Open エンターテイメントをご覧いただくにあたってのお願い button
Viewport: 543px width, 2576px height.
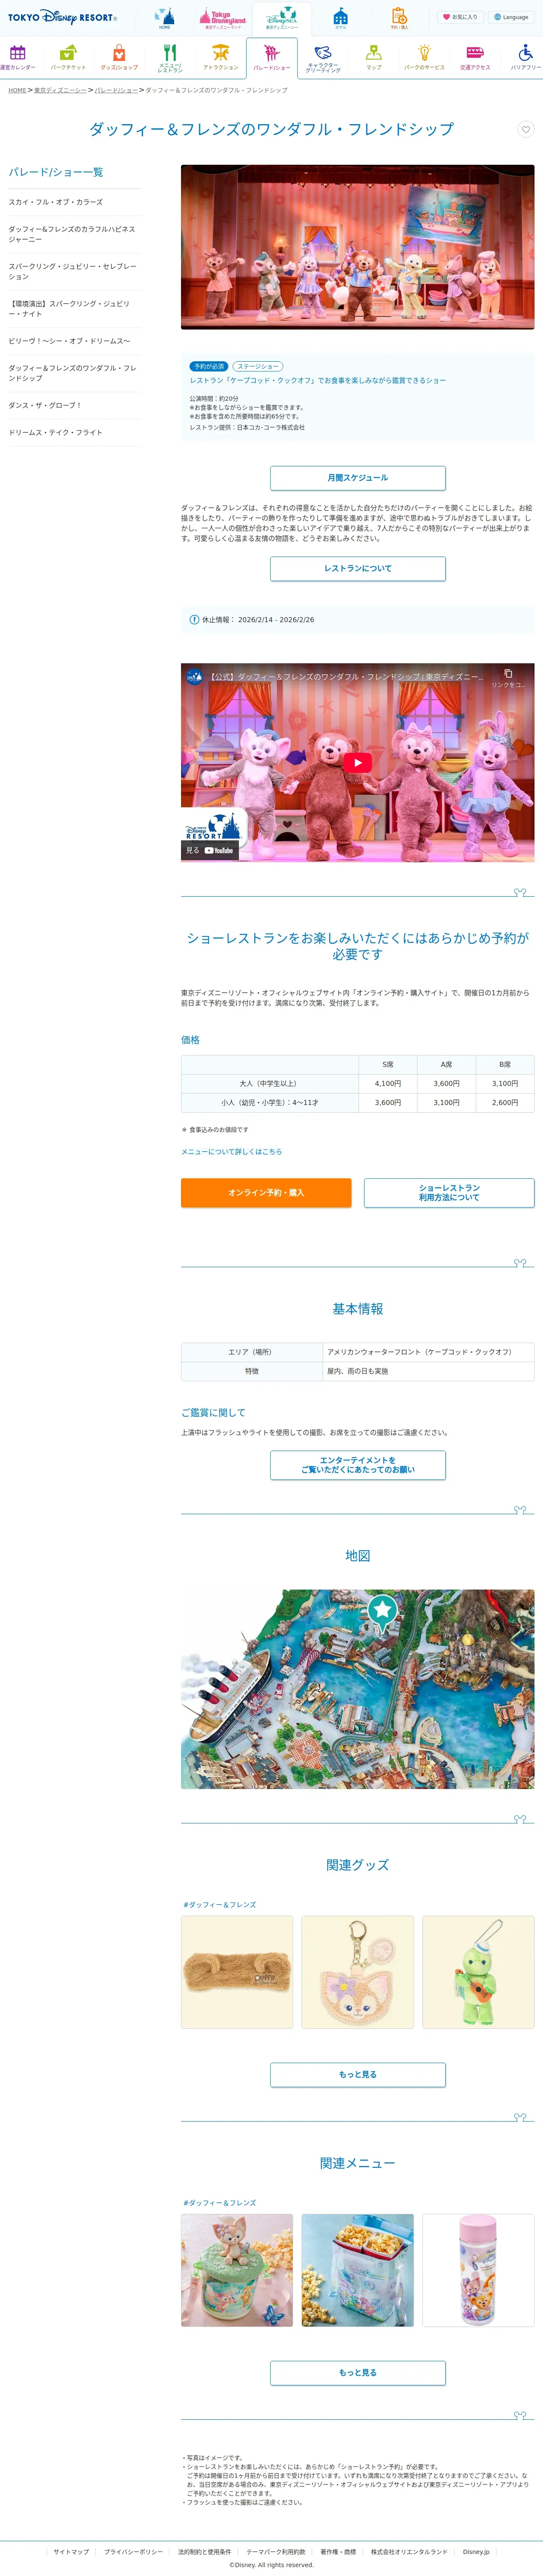357,1465
